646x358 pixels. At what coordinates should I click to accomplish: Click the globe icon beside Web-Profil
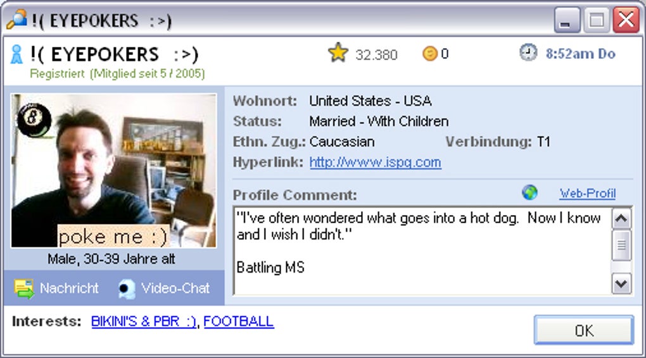(x=530, y=192)
